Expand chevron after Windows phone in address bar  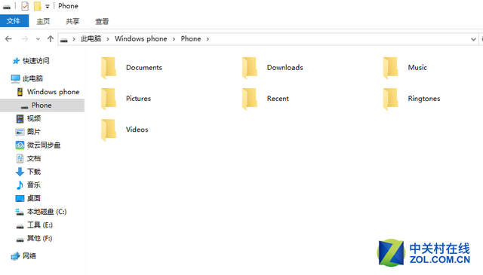pyautogui.click(x=174, y=39)
